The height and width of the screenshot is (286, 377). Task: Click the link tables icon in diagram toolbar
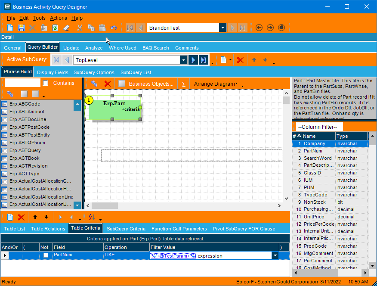pyautogui.click(x=94, y=84)
